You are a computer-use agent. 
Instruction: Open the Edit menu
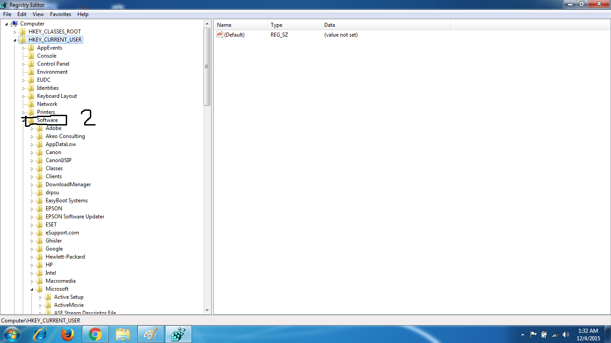click(22, 14)
